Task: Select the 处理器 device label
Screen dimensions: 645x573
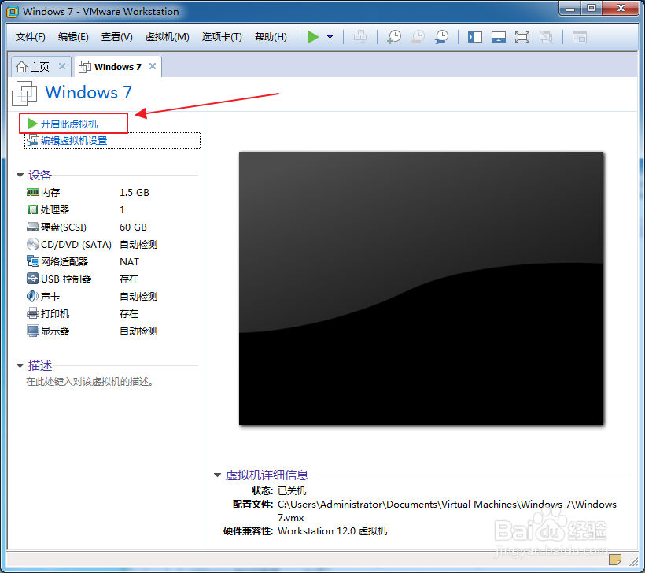Action: (55, 209)
